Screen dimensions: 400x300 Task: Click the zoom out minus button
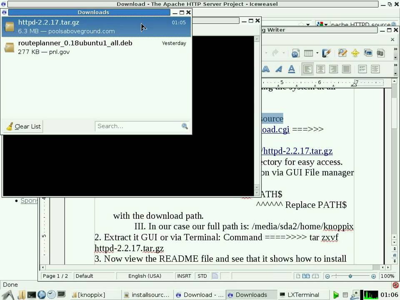(327, 276)
